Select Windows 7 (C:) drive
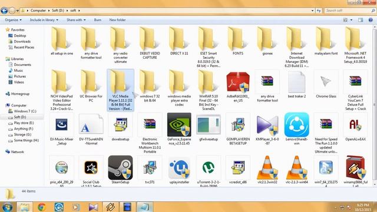 [x=25, y=111]
